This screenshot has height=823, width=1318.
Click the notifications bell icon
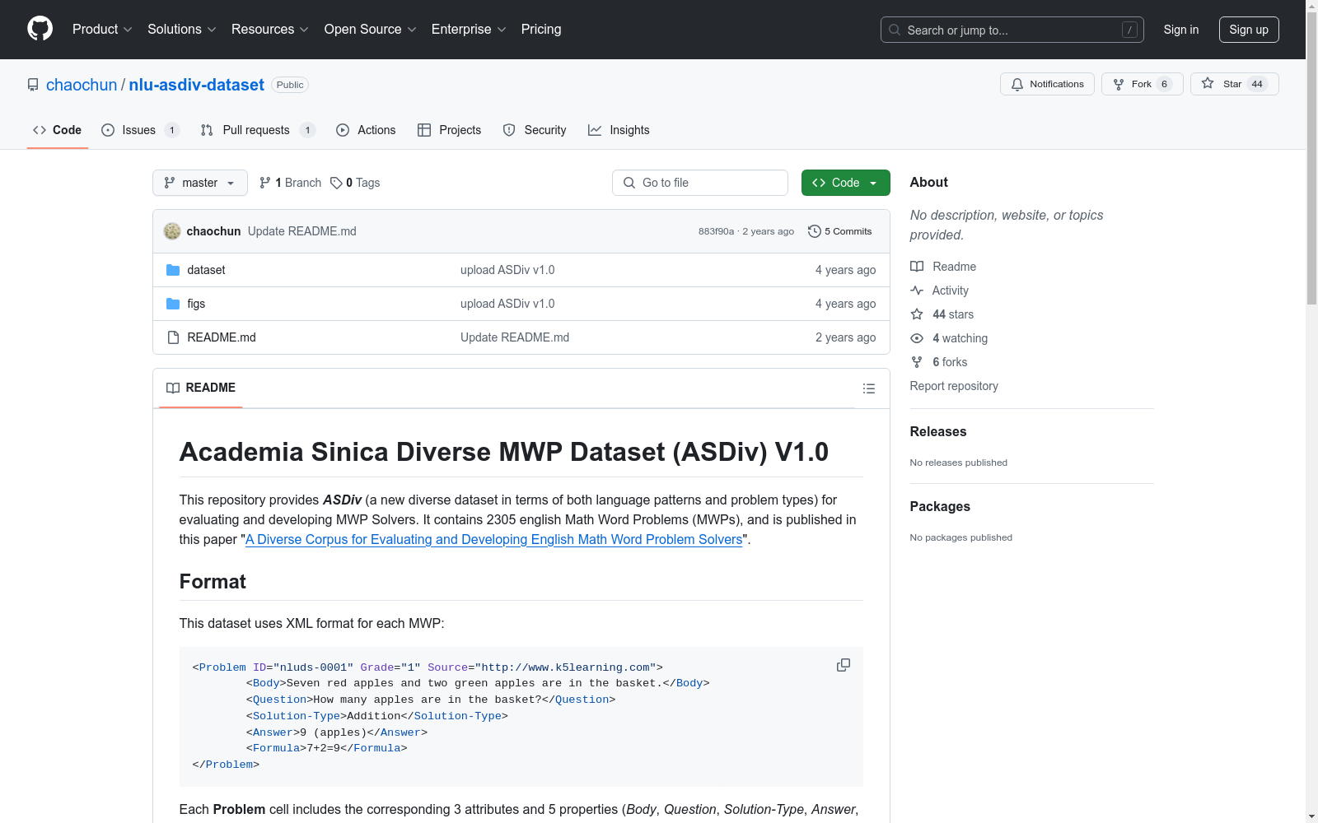coord(1017,84)
